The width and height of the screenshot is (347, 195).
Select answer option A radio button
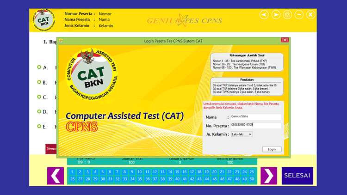point(39,67)
